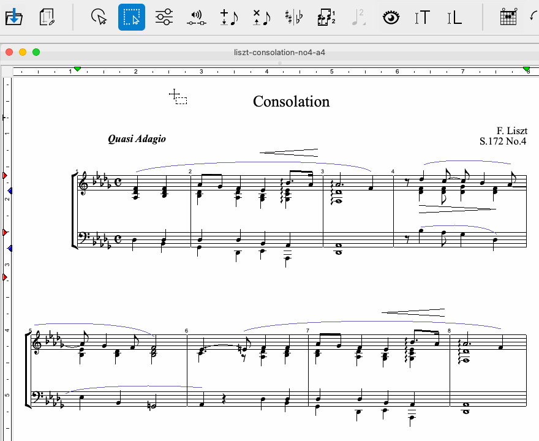Choose the delete note tool with X
This screenshot has width=539, height=441.
pos(262,17)
